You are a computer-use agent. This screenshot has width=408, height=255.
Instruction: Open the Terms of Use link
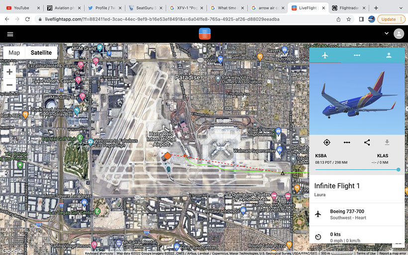(x=366, y=253)
